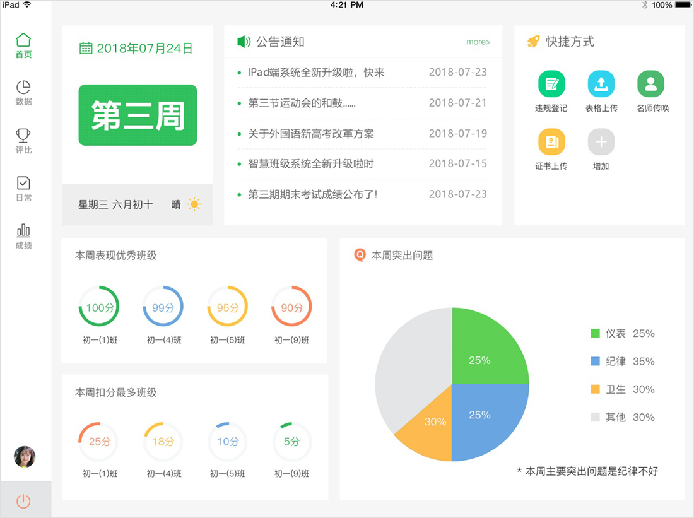Expand announcements with the more> link
Screen dimensions: 694x518
click(478, 42)
